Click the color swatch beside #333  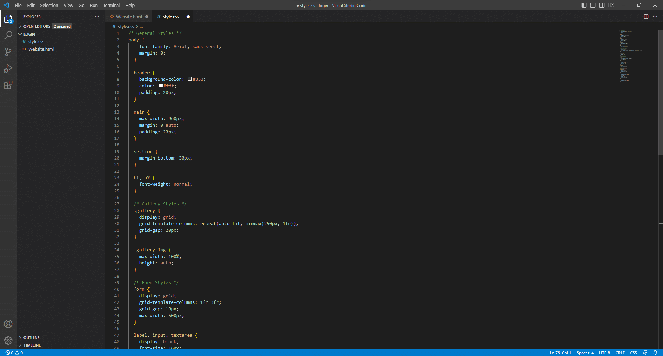[x=190, y=79]
